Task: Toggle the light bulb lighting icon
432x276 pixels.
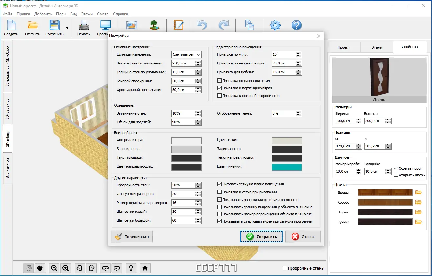Action: pos(131,268)
